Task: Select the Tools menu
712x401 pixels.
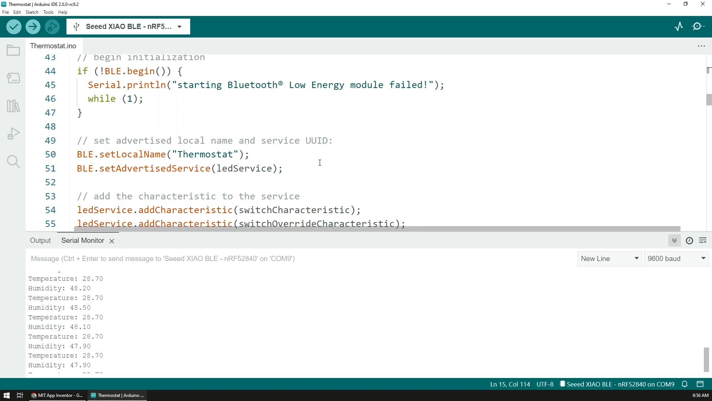Action: (47, 12)
